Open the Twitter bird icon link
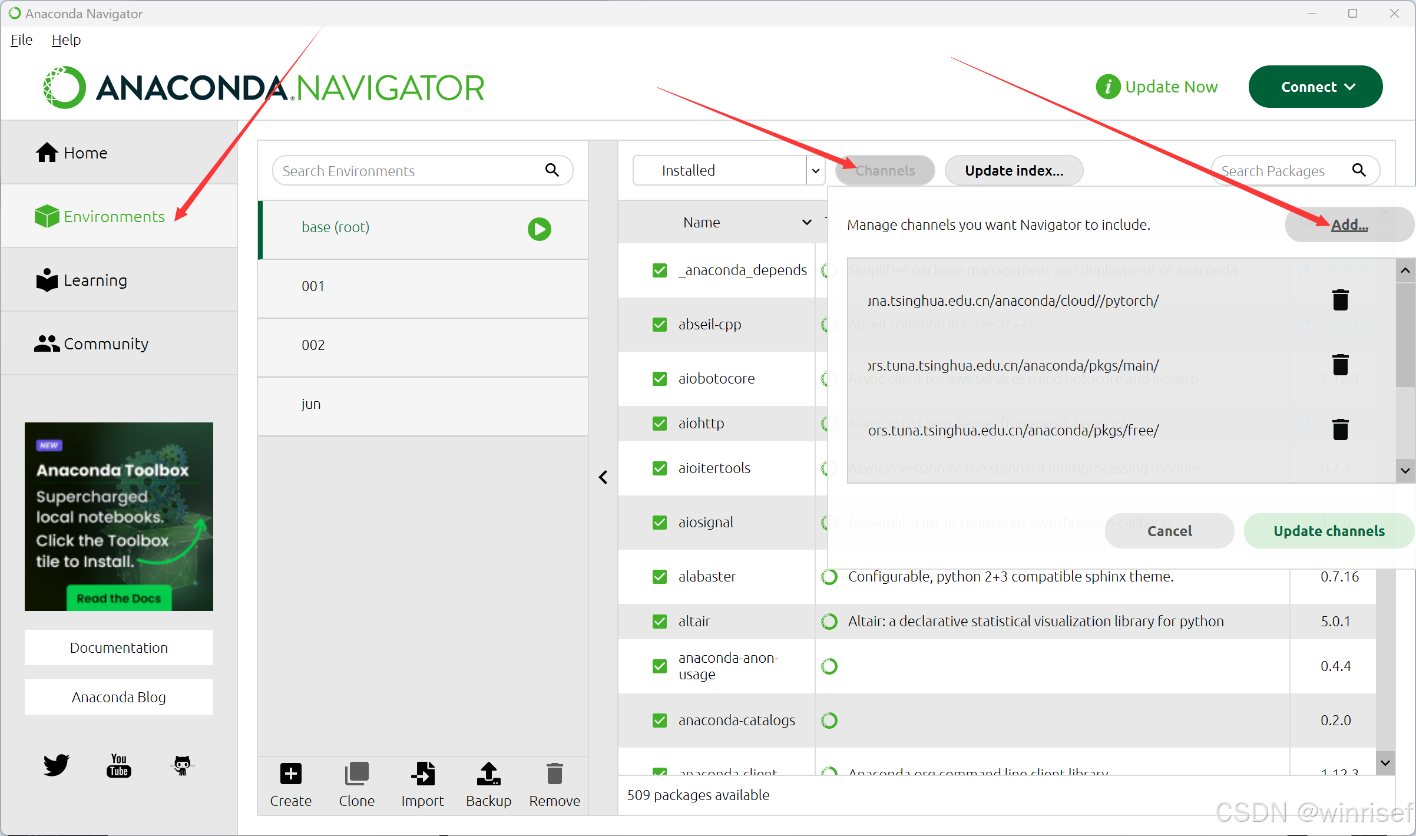Screen dimensions: 1416x836 coord(57,765)
